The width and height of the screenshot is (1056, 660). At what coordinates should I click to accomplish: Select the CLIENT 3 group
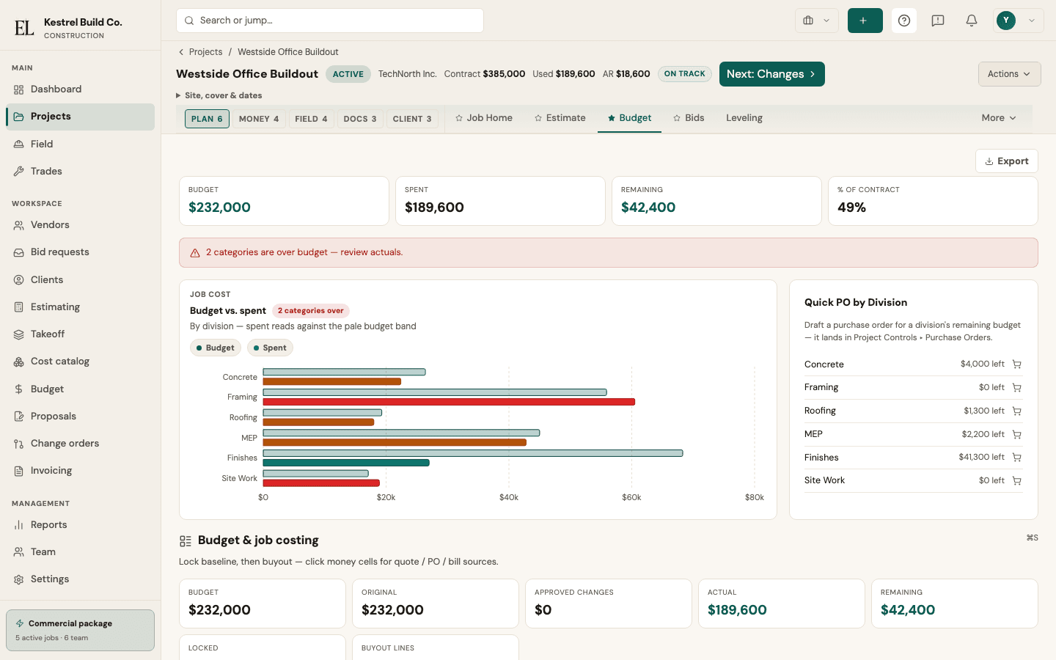click(x=412, y=119)
